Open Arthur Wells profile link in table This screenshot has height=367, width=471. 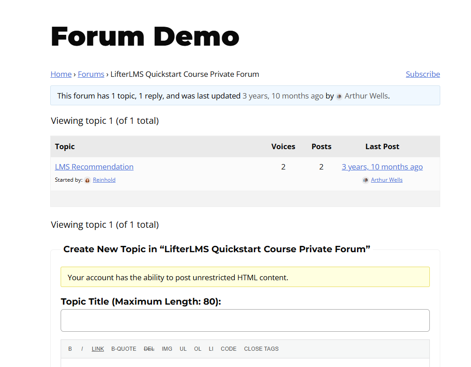(386, 180)
